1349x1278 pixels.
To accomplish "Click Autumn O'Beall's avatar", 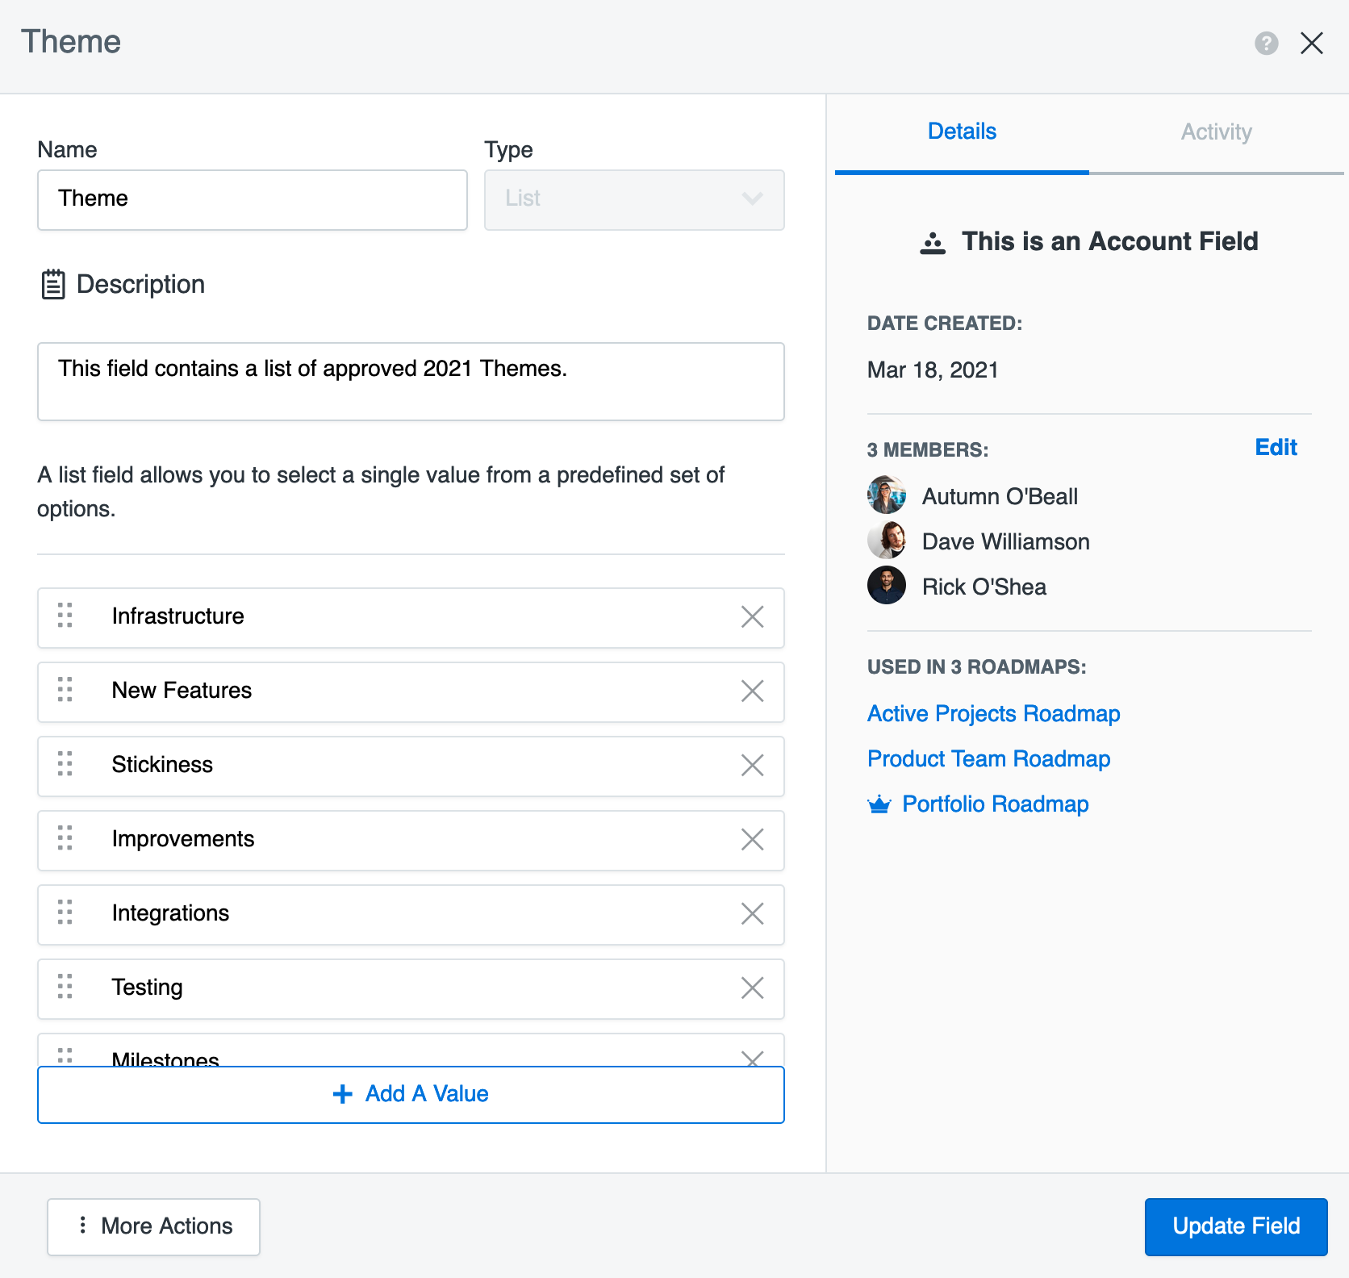I will [886, 495].
